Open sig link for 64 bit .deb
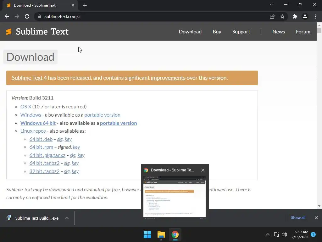Screen dimensions: 322x242 pyautogui.click(x=60, y=139)
